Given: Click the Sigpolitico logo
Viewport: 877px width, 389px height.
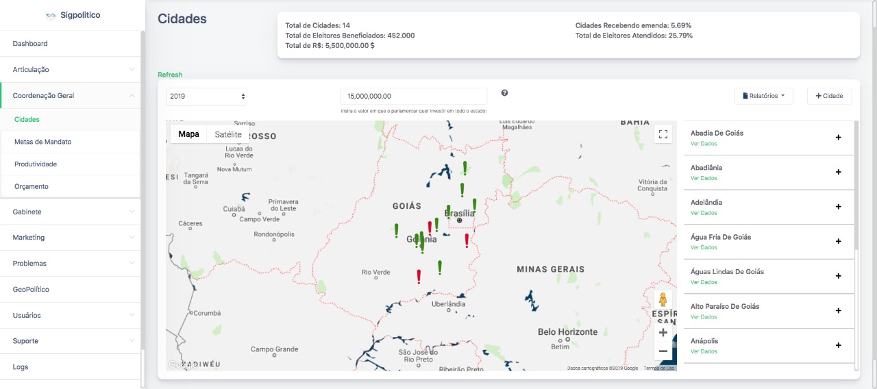Looking at the screenshot, I should click(x=73, y=15).
